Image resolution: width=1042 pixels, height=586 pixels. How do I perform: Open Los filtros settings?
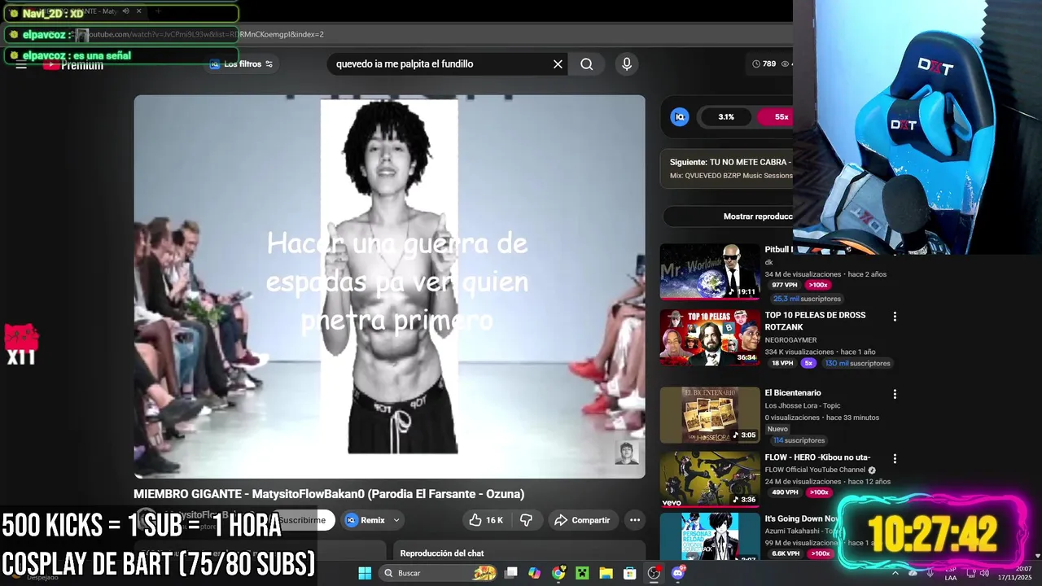(241, 64)
